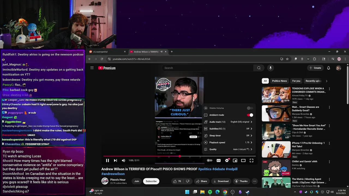Focus the YouTube search box
The image size is (349, 196).
(208, 68)
